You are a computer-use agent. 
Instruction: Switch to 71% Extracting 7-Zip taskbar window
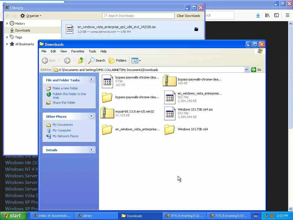[x=228, y=216]
